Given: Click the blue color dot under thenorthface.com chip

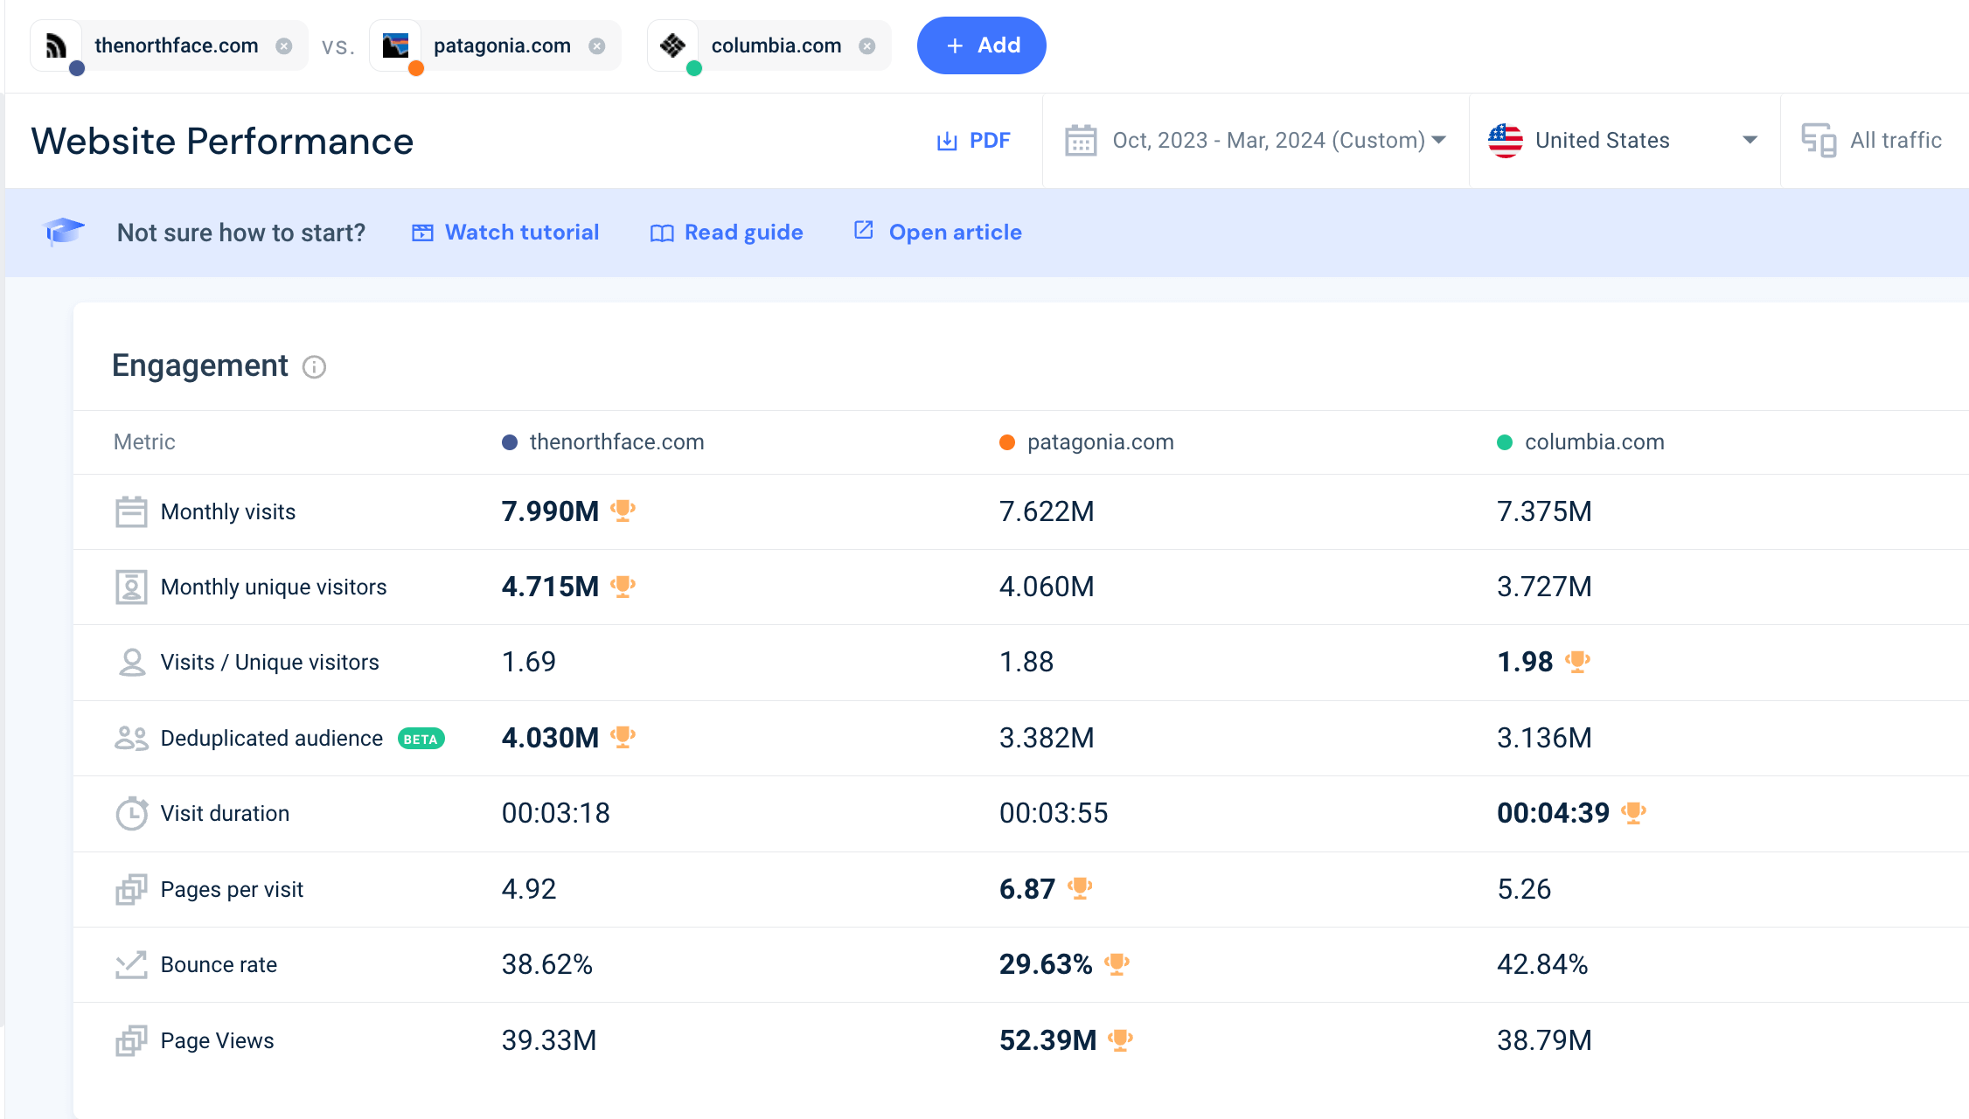Looking at the screenshot, I should coord(77,68).
